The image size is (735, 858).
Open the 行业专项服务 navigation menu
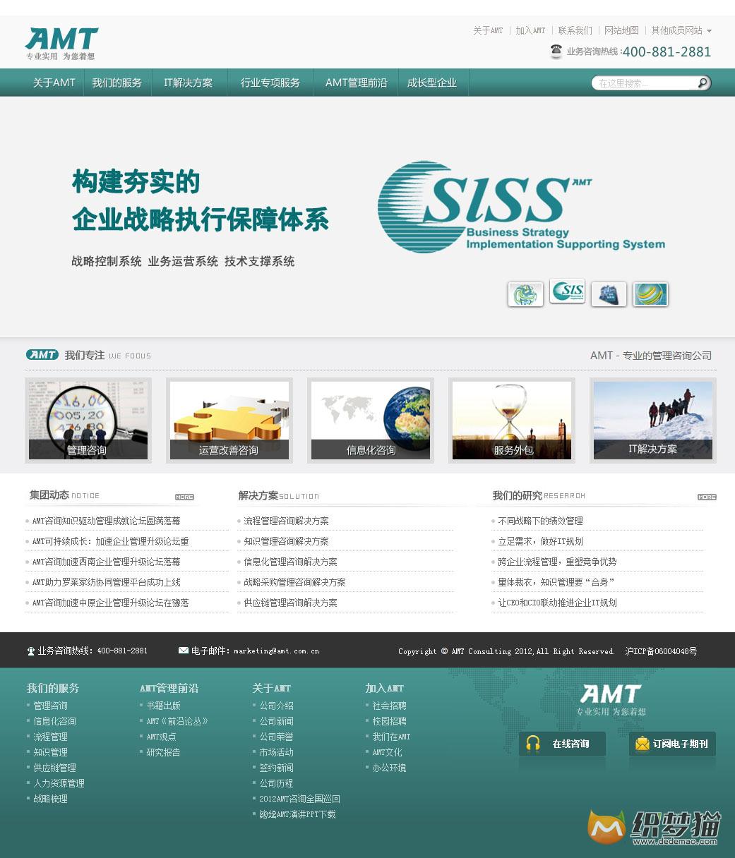(x=270, y=83)
